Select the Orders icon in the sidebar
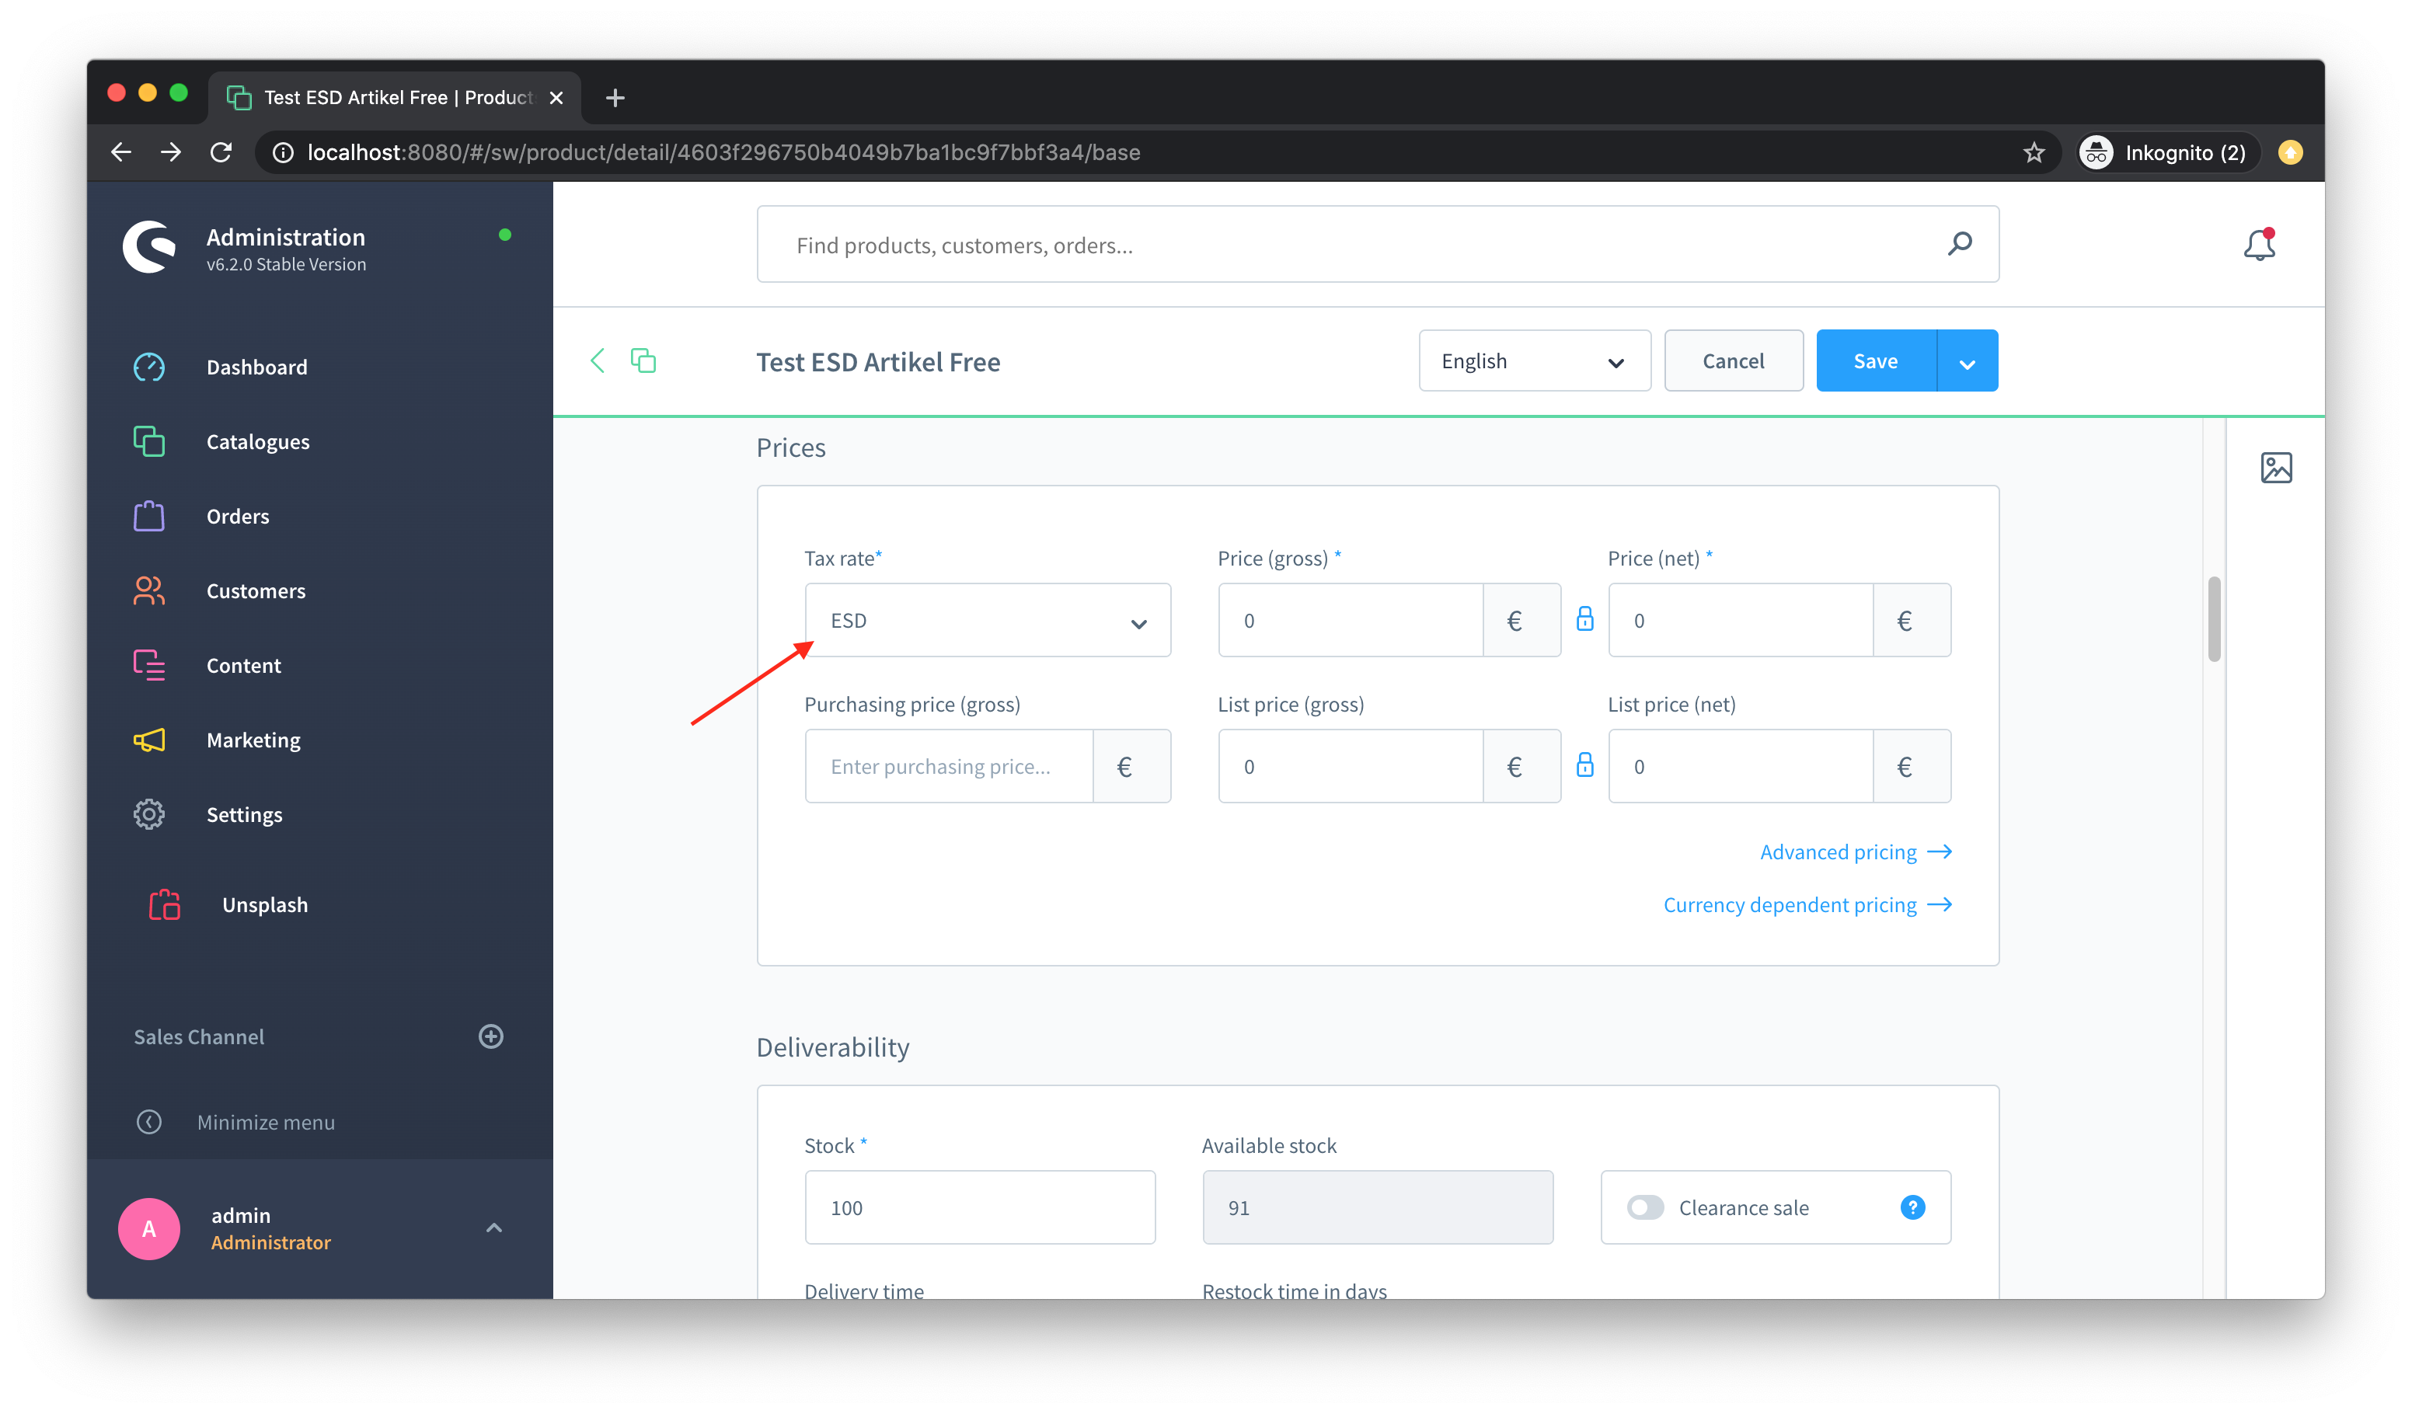This screenshot has width=2412, height=1414. (149, 516)
